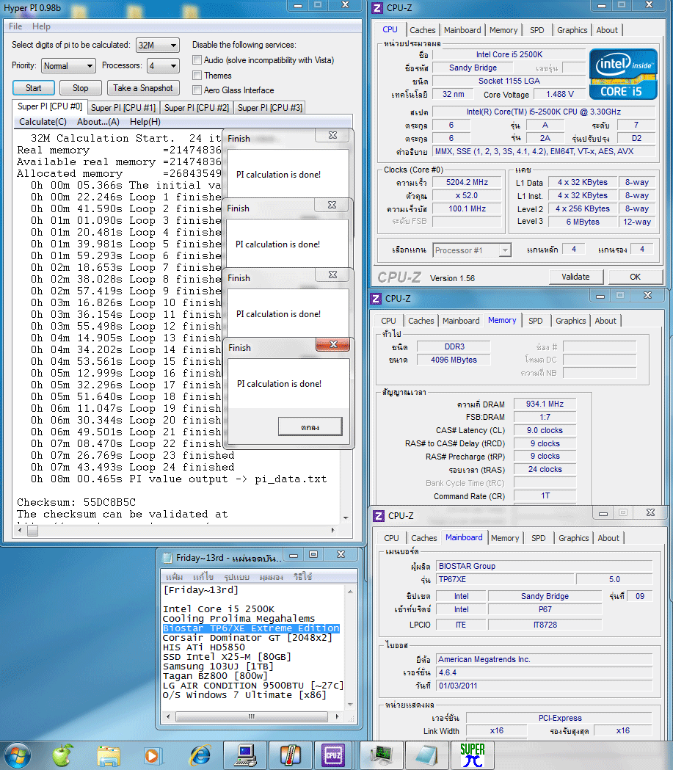Click the OK button in CPU-Z
The width and height of the screenshot is (673, 770).
coord(635,277)
